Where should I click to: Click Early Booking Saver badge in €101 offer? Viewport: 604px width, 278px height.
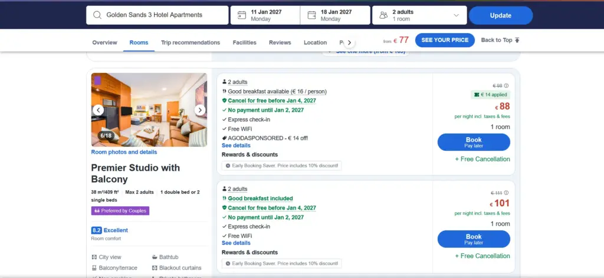pyautogui.click(x=281, y=263)
